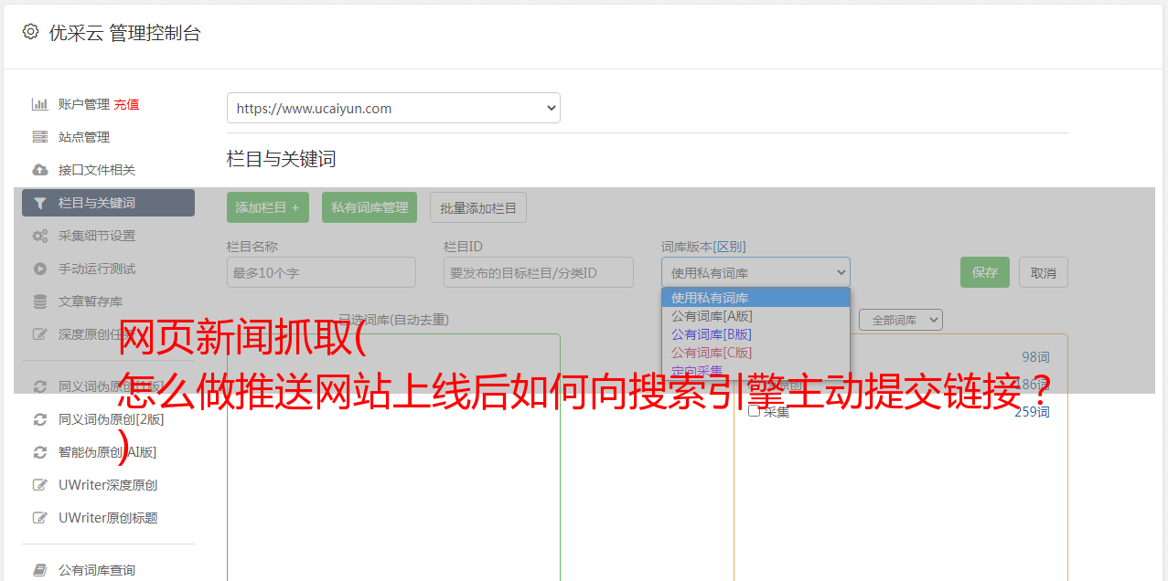Screen dimensions: 1168x581
Task: Open the 词库版本 dropdown showing 使用私有词库
Action: [x=755, y=272]
